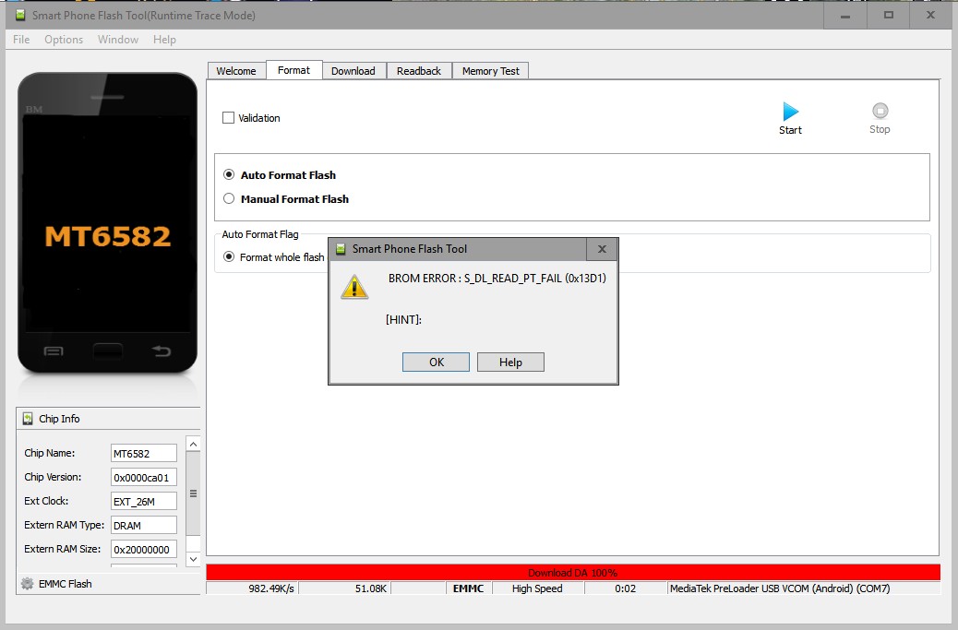Click the grey Stop icon

880,111
